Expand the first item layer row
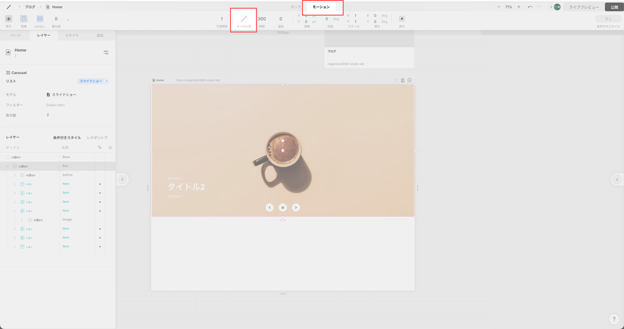624x329 pixels. 15,184
